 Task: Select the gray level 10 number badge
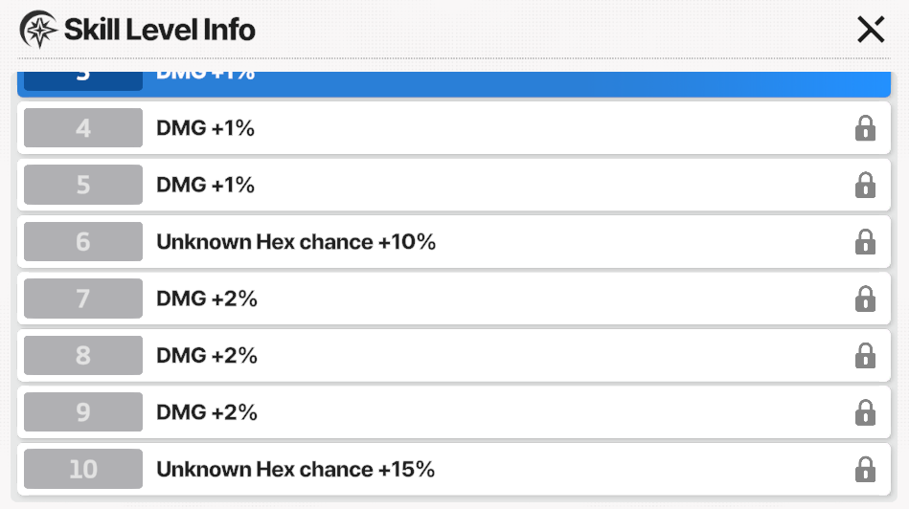(x=83, y=469)
